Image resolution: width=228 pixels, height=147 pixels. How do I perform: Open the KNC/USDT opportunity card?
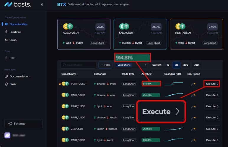point(140,34)
